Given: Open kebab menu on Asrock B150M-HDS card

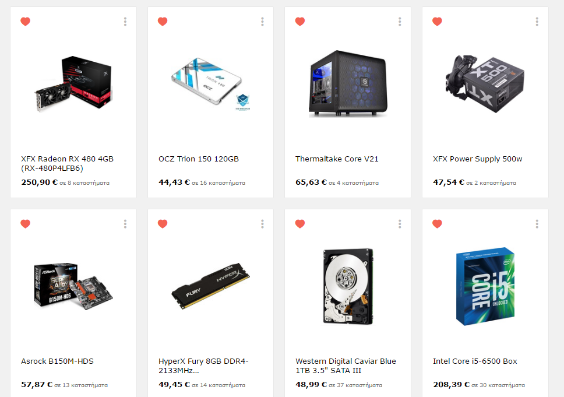Looking at the screenshot, I should [125, 224].
